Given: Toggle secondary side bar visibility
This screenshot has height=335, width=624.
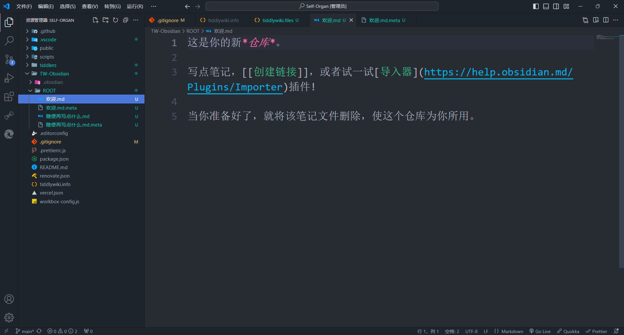Looking at the screenshot, I should [556, 6].
